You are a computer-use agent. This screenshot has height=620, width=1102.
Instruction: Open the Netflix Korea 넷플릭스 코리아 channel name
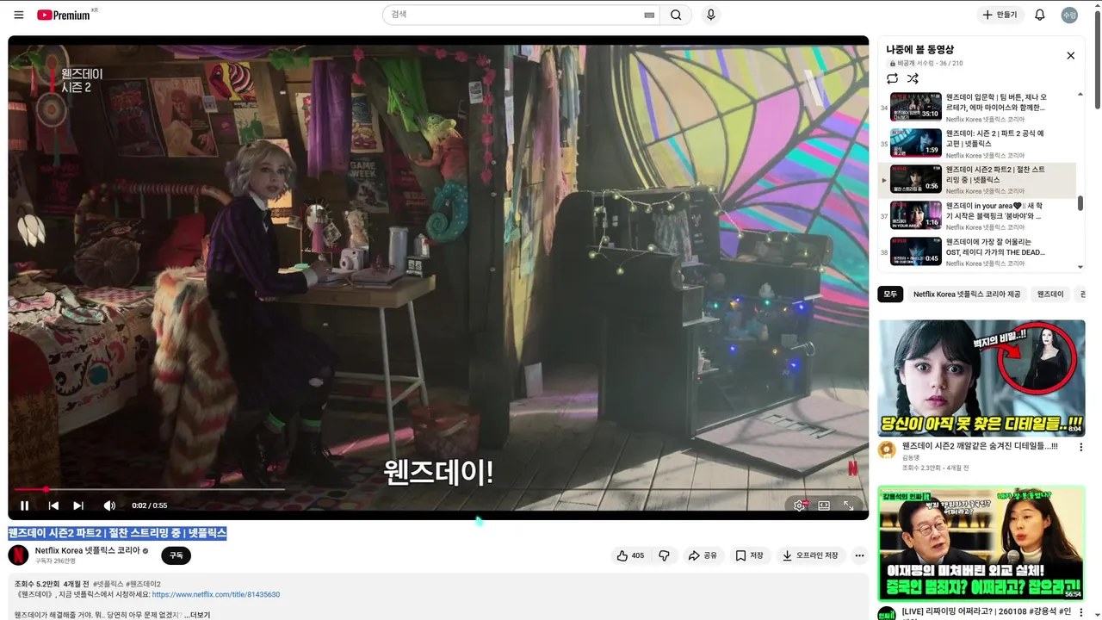87,550
